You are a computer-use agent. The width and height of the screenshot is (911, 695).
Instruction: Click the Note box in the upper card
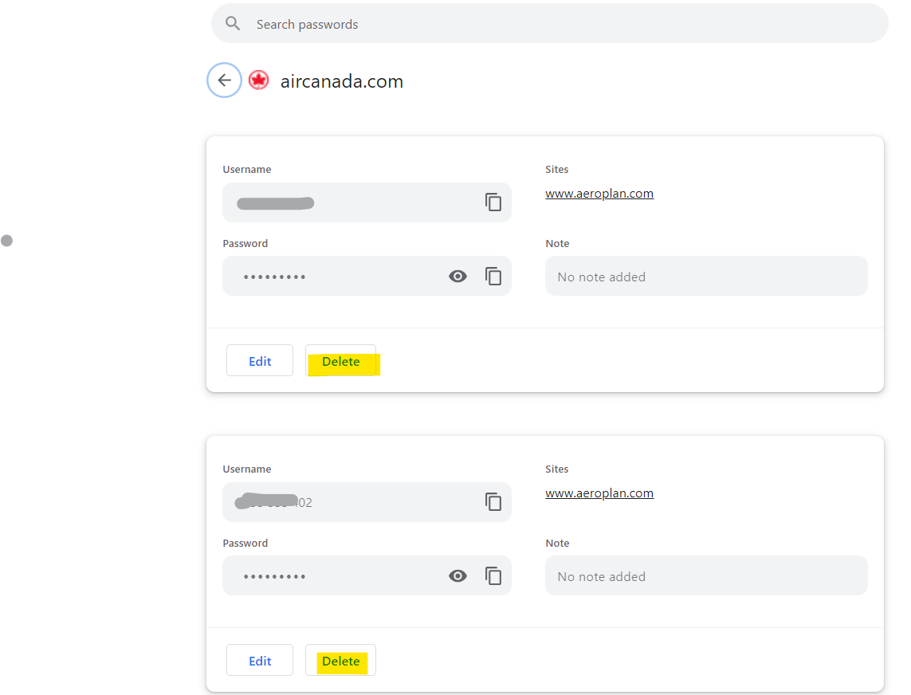(706, 276)
